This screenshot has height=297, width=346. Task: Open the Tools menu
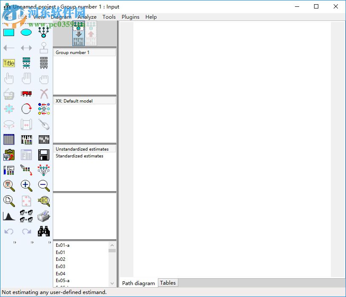109,17
